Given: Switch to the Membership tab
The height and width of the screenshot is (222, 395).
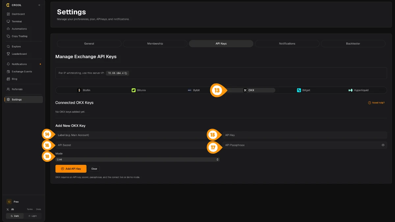Looking at the screenshot, I should coord(155,43).
